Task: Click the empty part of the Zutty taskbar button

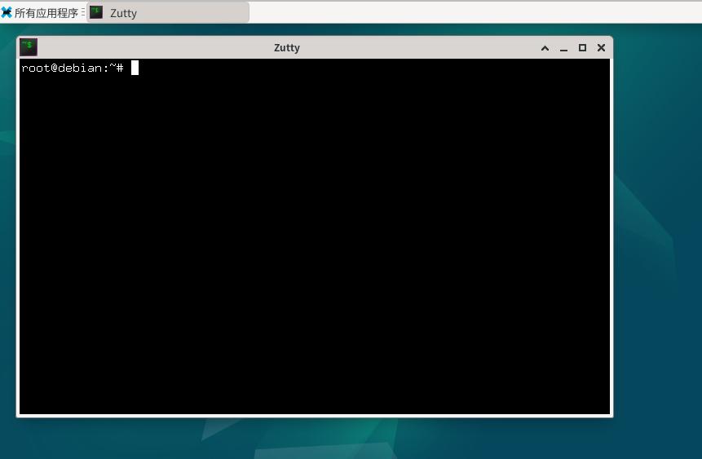Action: click(192, 13)
